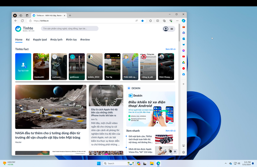The image size is (257, 167).
Task: Reload the page with the refresh icon
Action: [x=22, y=21]
